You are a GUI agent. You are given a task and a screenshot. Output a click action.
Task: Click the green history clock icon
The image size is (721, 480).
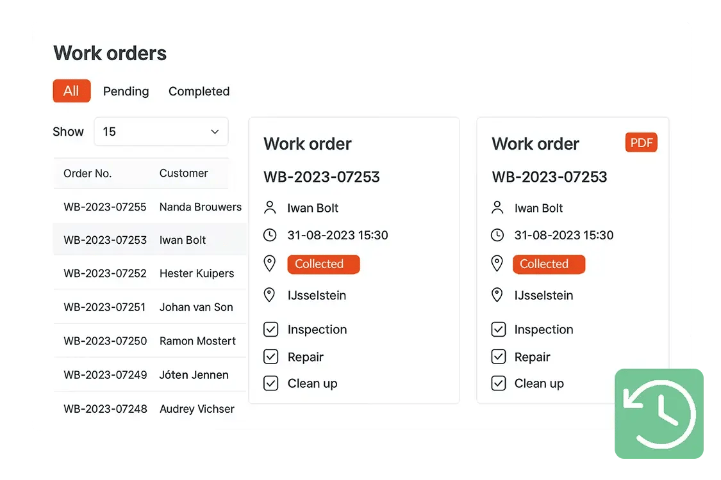pos(659,413)
